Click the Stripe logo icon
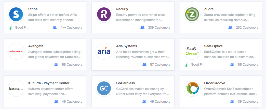The image size is (266, 109). (x=16, y=14)
